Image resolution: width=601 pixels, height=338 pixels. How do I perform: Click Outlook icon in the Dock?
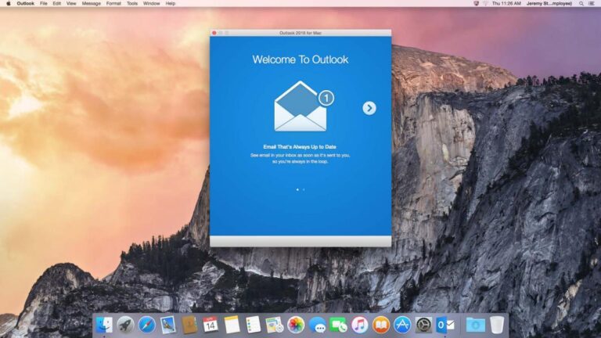pos(445,325)
